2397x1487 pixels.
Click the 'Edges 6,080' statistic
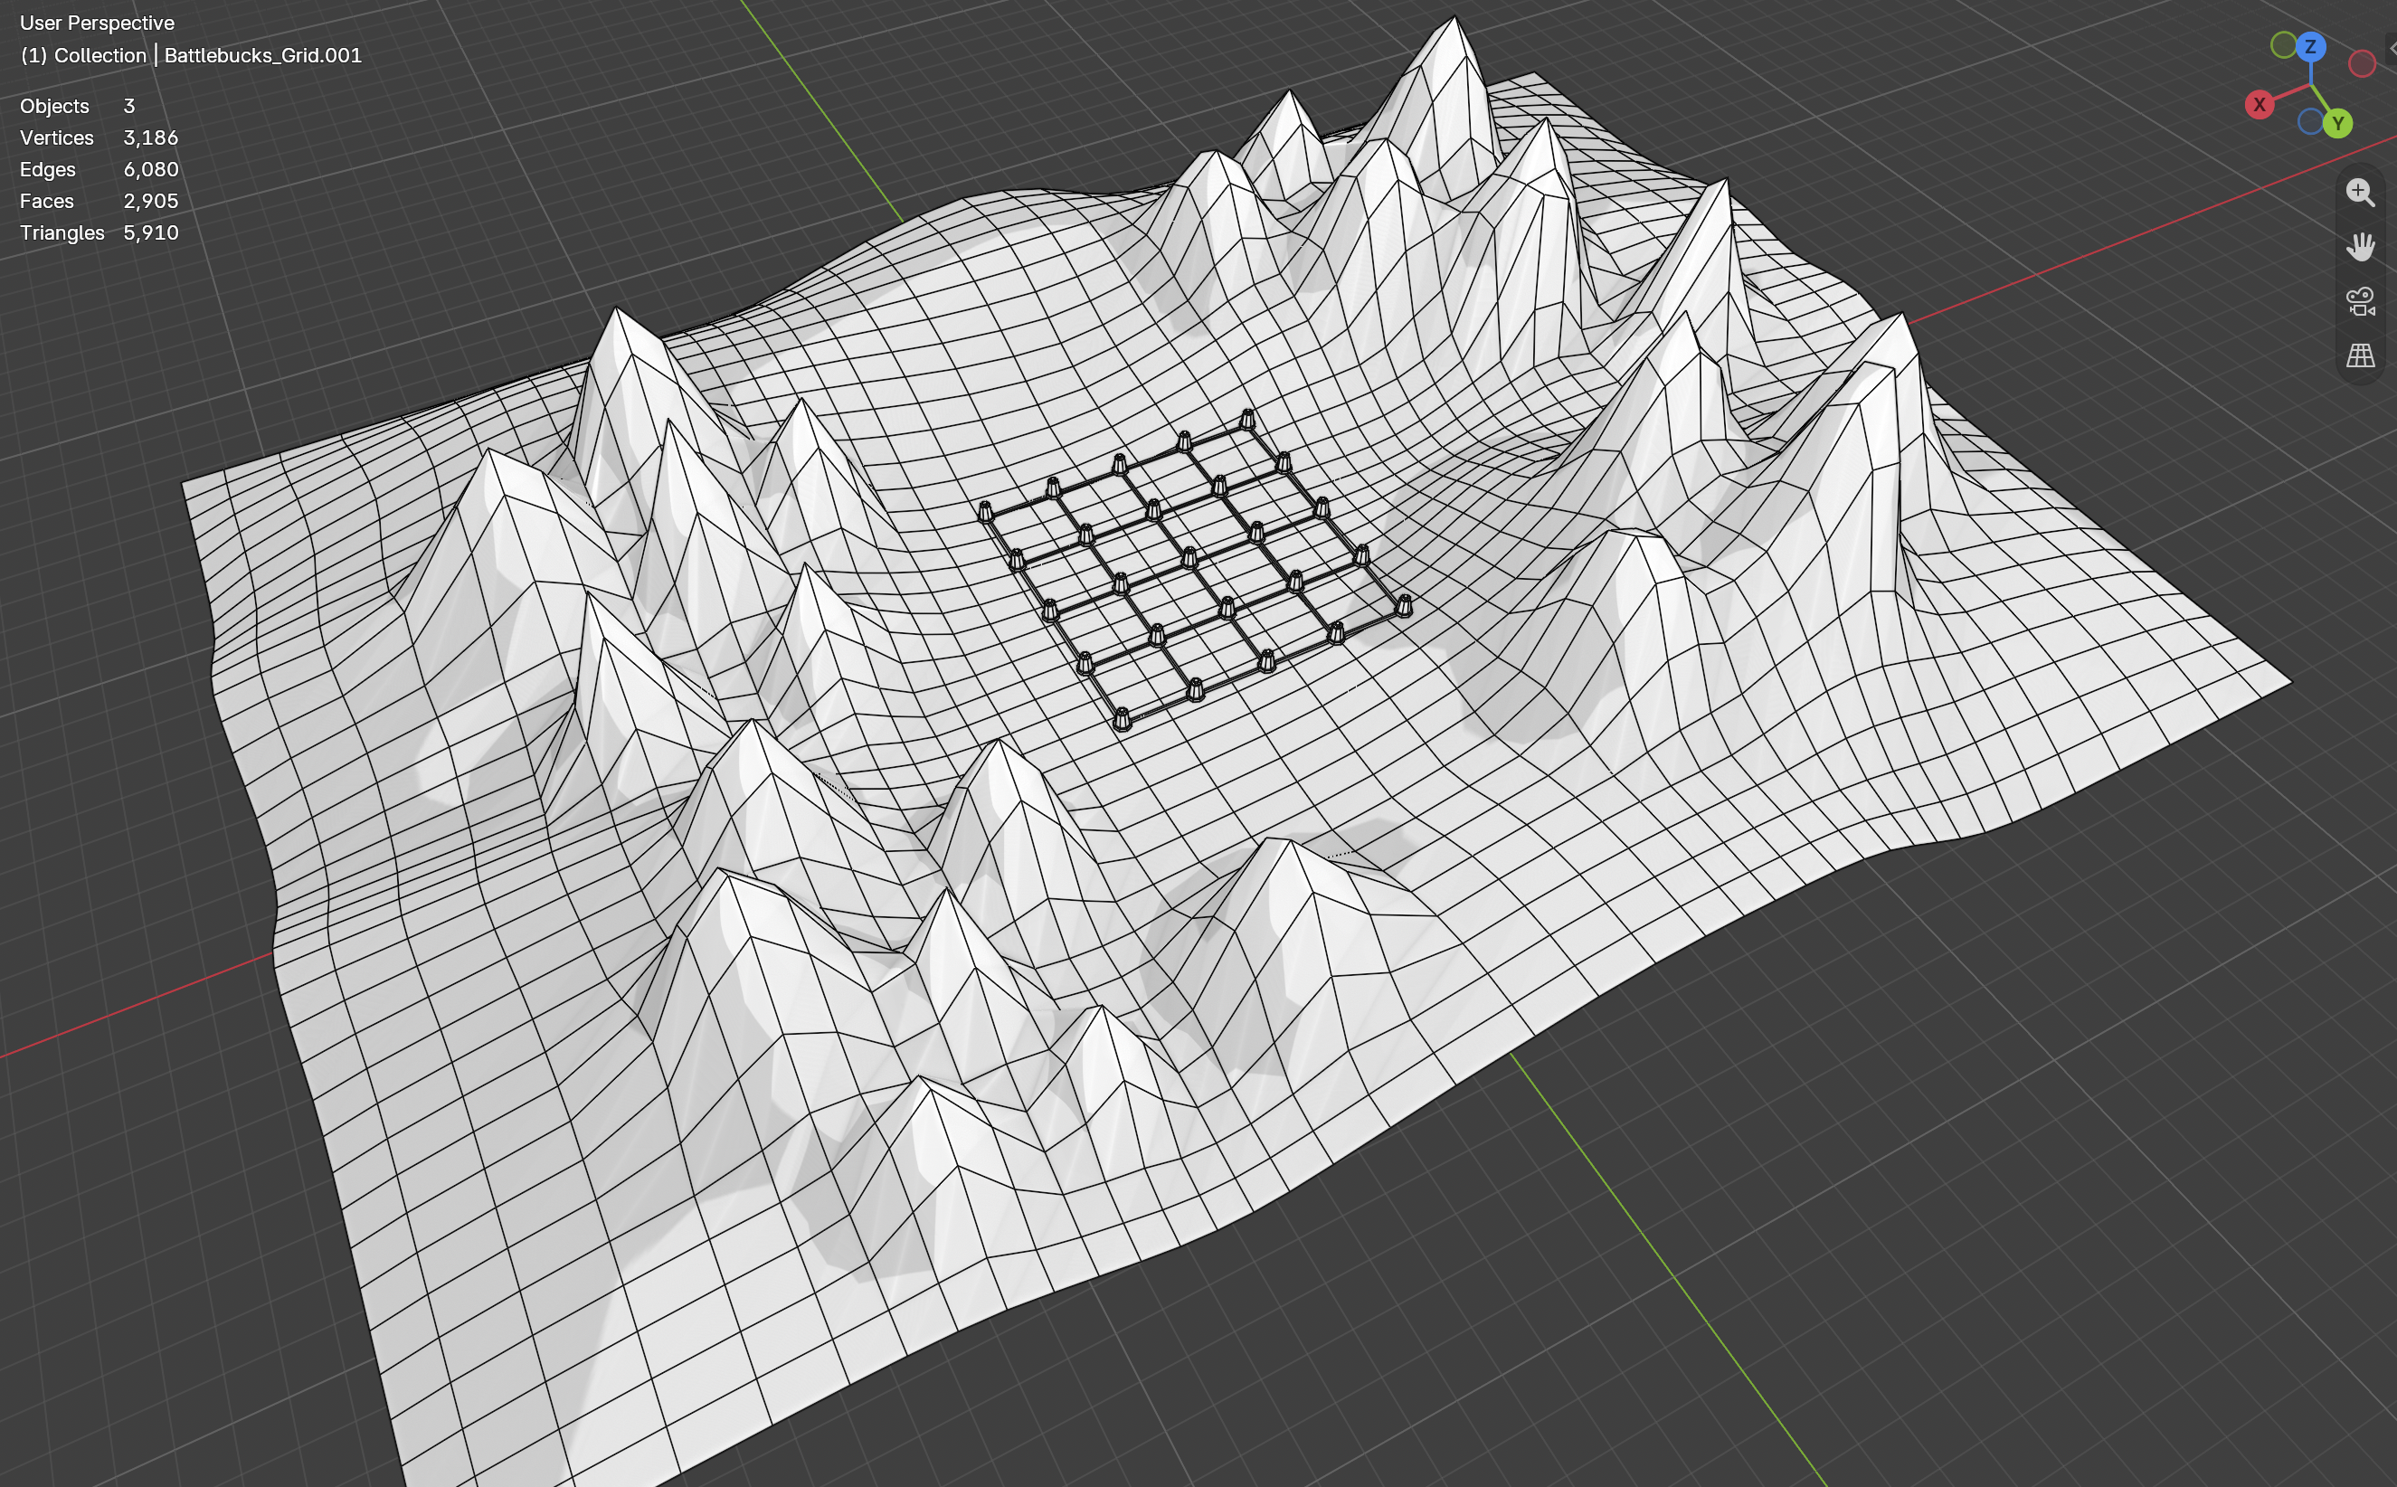(x=99, y=169)
